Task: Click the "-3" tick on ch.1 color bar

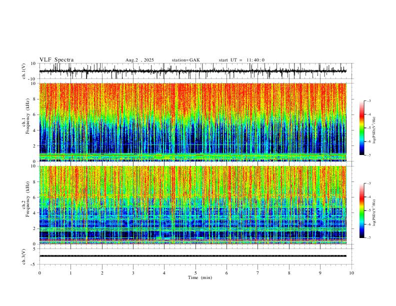Action: pyautogui.click(x=368, y=100)
